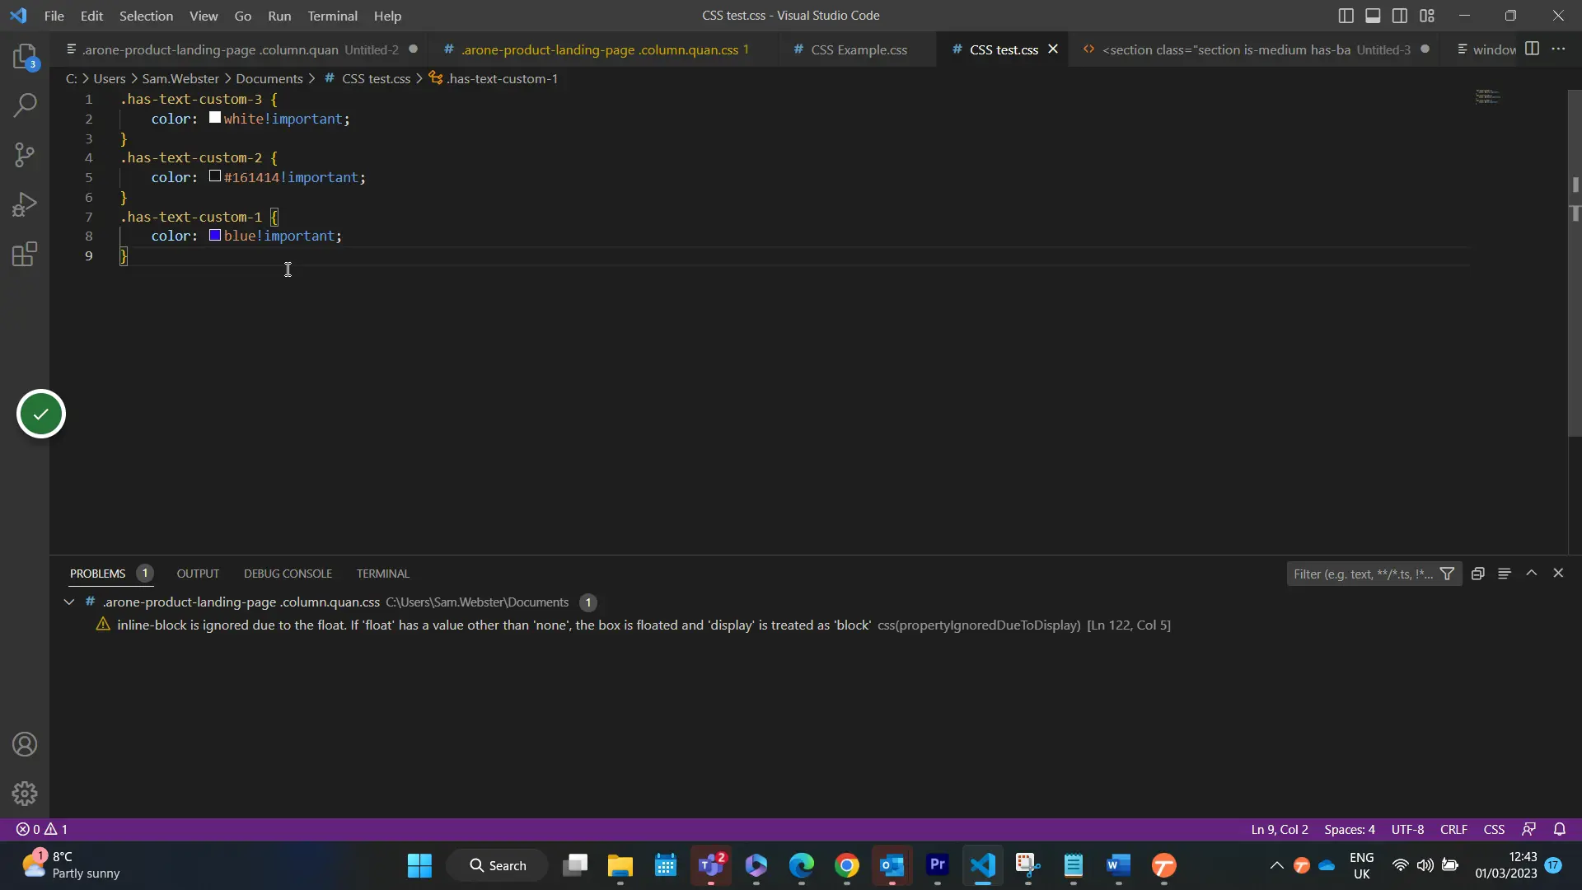Toggle primary side bar visibility
Screen dimensions: 1582x890
1346,16
